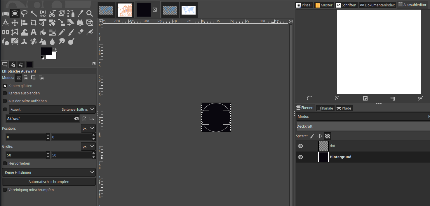Select the Rectangle Select tool
The height and width of the screenshot is (206, 430).
pyautogui.click(x=5, y=13)
